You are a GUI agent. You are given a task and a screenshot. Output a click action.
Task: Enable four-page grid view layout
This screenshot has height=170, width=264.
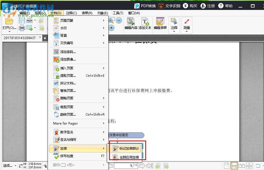click(249, 165)
